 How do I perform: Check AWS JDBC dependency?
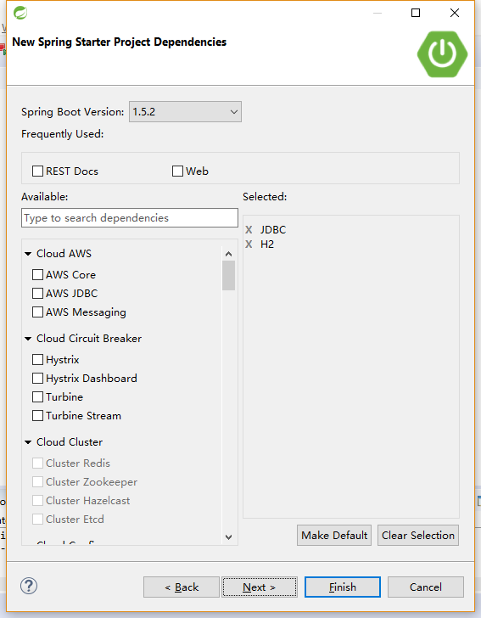(38, 293)
